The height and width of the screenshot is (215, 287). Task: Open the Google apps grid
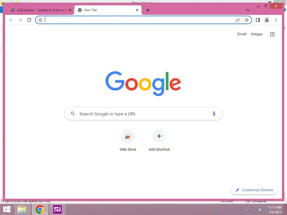click(x=272, y=34)
